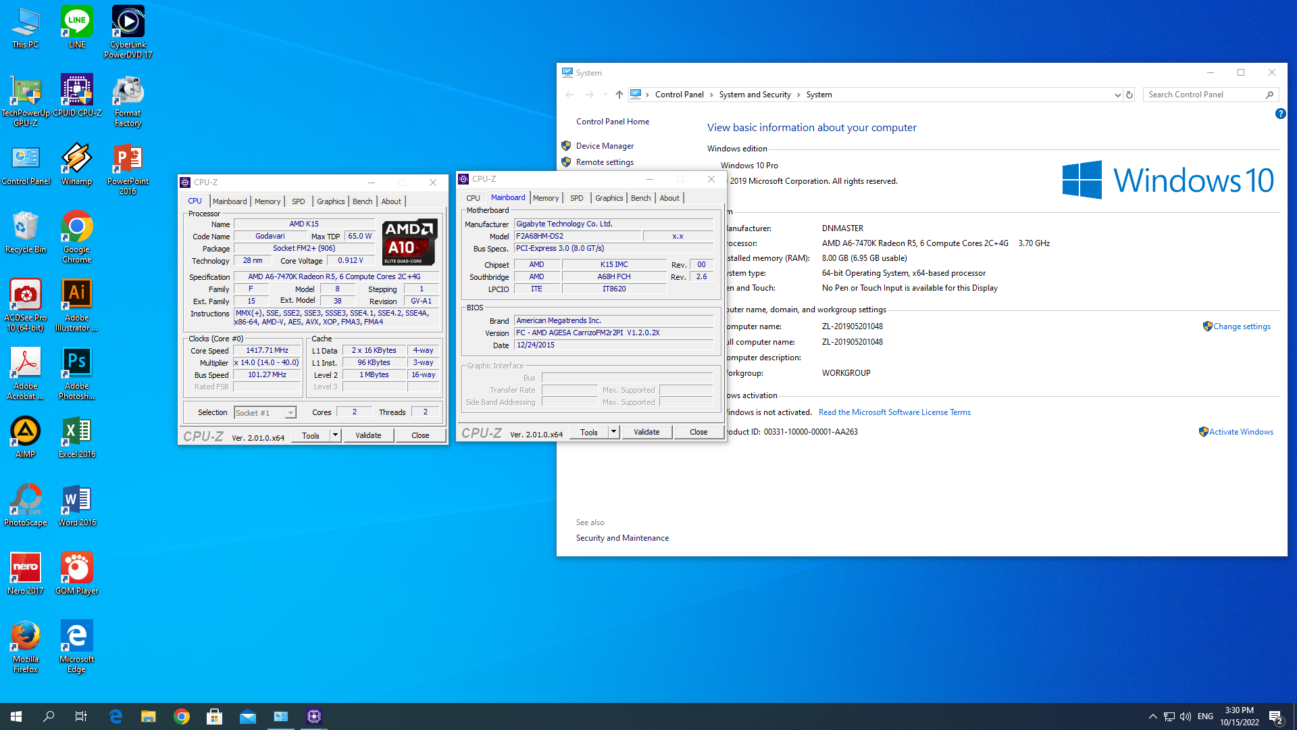The image size is (1297, 730).
Task: Open Control Panel desktop icon
Action: [26, 164]
